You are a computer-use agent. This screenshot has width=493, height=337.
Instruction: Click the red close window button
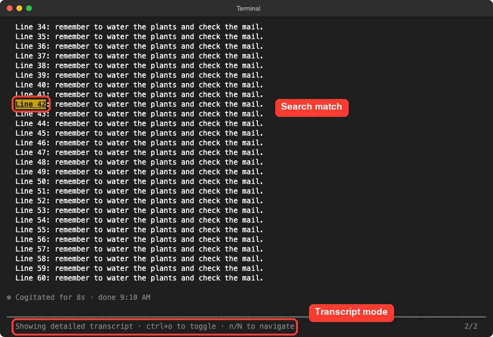click(x=10, y=8)
